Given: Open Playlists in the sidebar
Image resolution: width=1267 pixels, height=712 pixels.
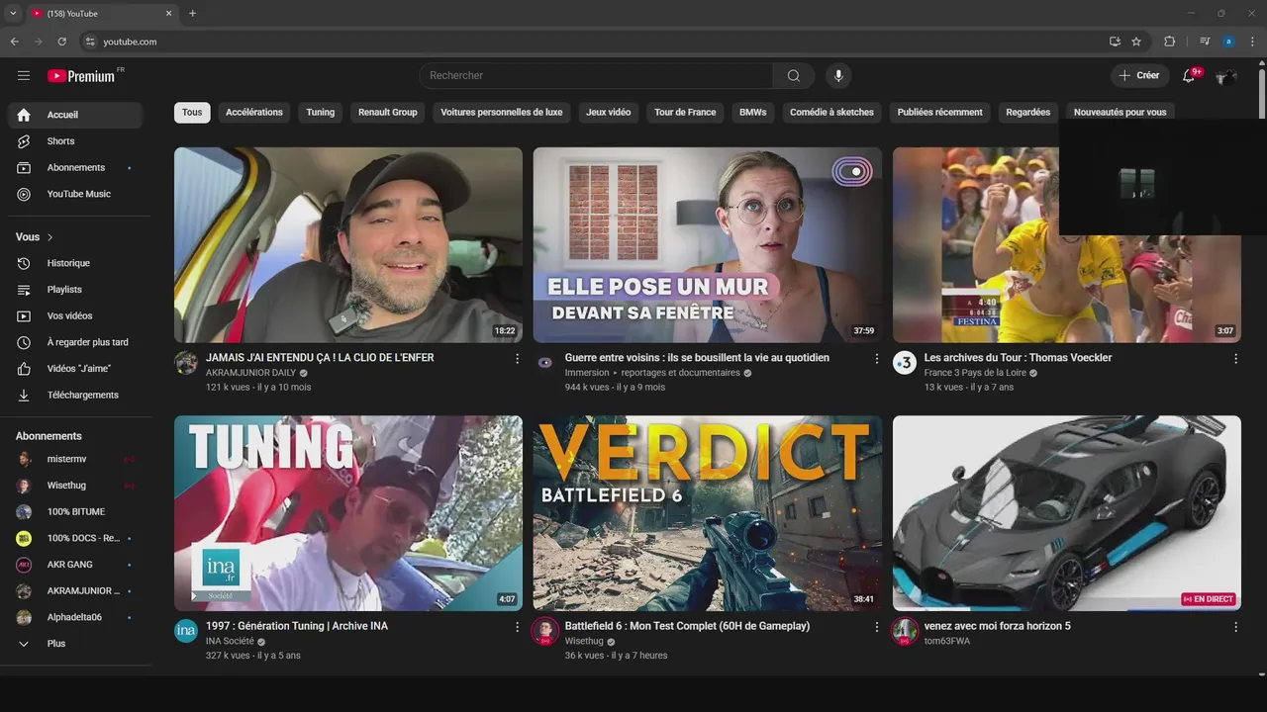Looking at the screenshot, I should point(75,290).
